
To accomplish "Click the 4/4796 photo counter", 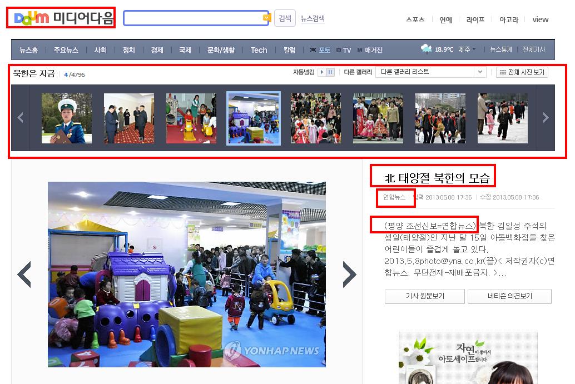I will (75, 75).
